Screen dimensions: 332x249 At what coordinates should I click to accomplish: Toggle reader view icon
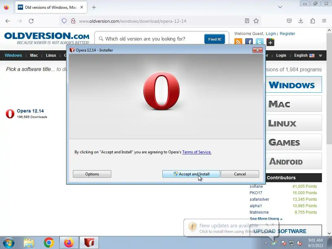[247, 21]
